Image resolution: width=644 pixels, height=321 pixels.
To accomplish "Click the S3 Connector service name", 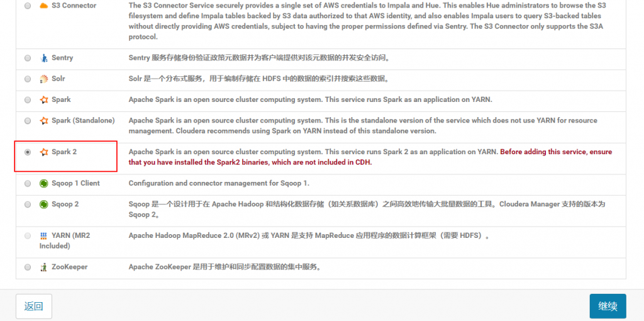I will [74, 6].
